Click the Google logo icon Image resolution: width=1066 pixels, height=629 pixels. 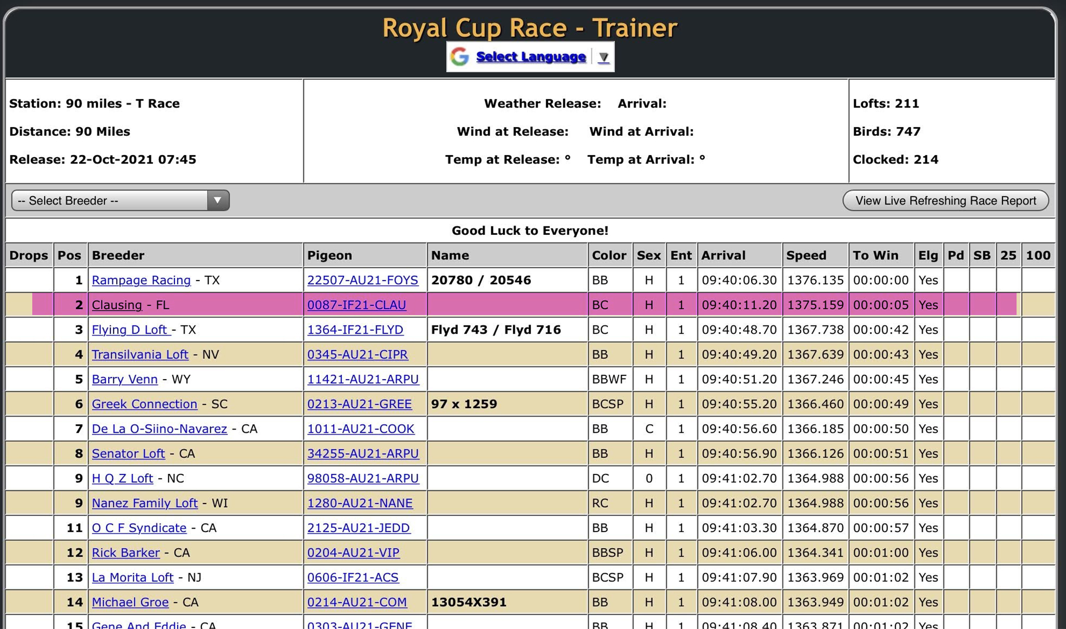(460, 56)
